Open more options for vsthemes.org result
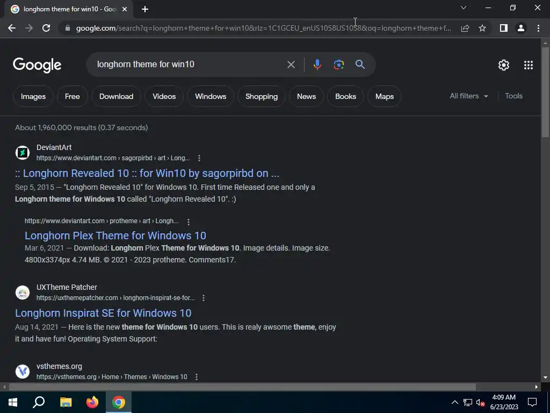Image resolution: width=550 pixels, height=413 pixels. [197, 377]
